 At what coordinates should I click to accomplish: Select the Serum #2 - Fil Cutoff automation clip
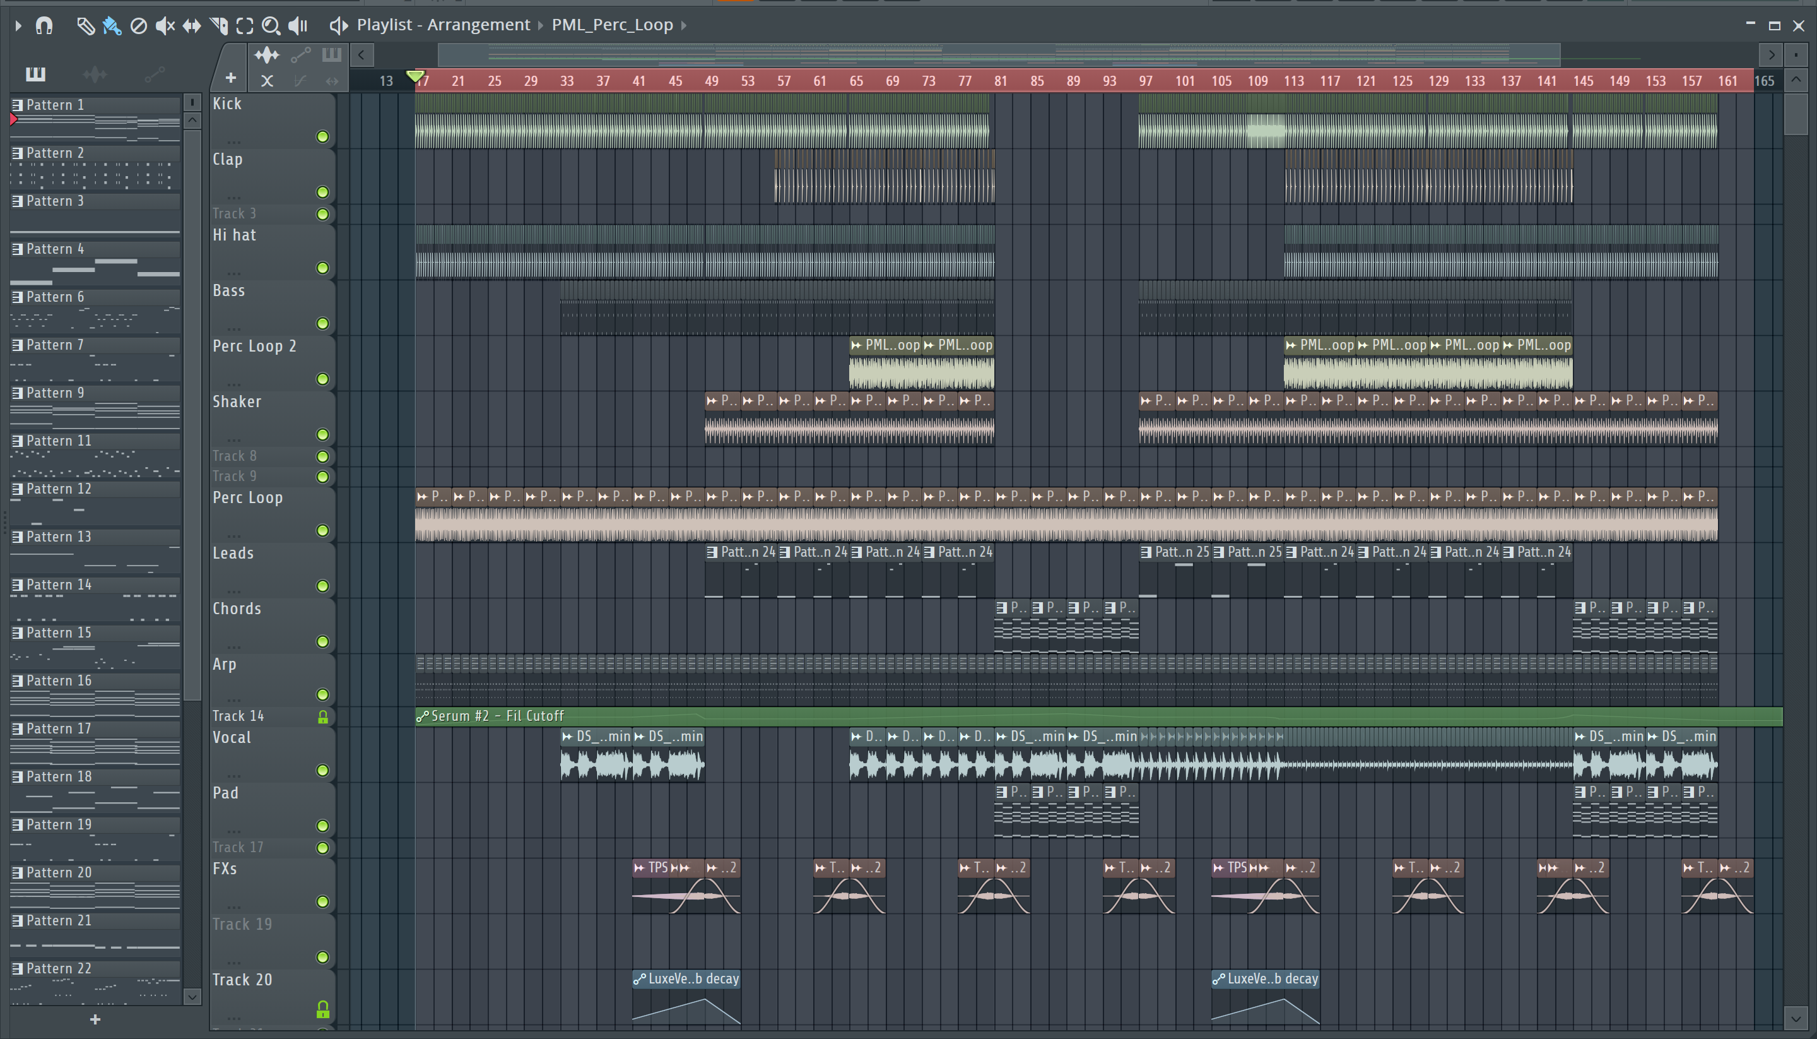pyautogui.click(x=1099, y=716)
